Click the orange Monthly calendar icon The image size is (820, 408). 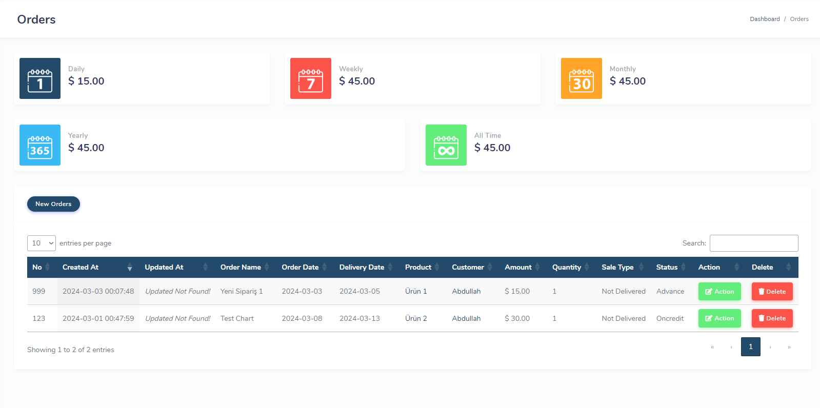coord(581,78)
